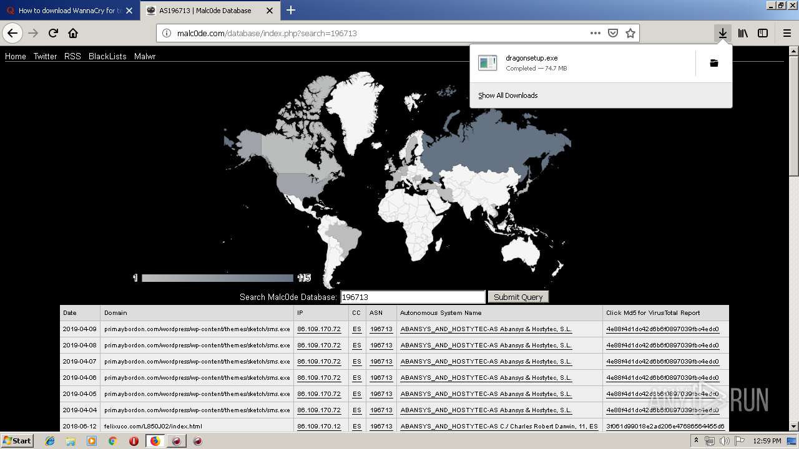Open the new tab with plus button
799x449 pixels.
(291, 10)
